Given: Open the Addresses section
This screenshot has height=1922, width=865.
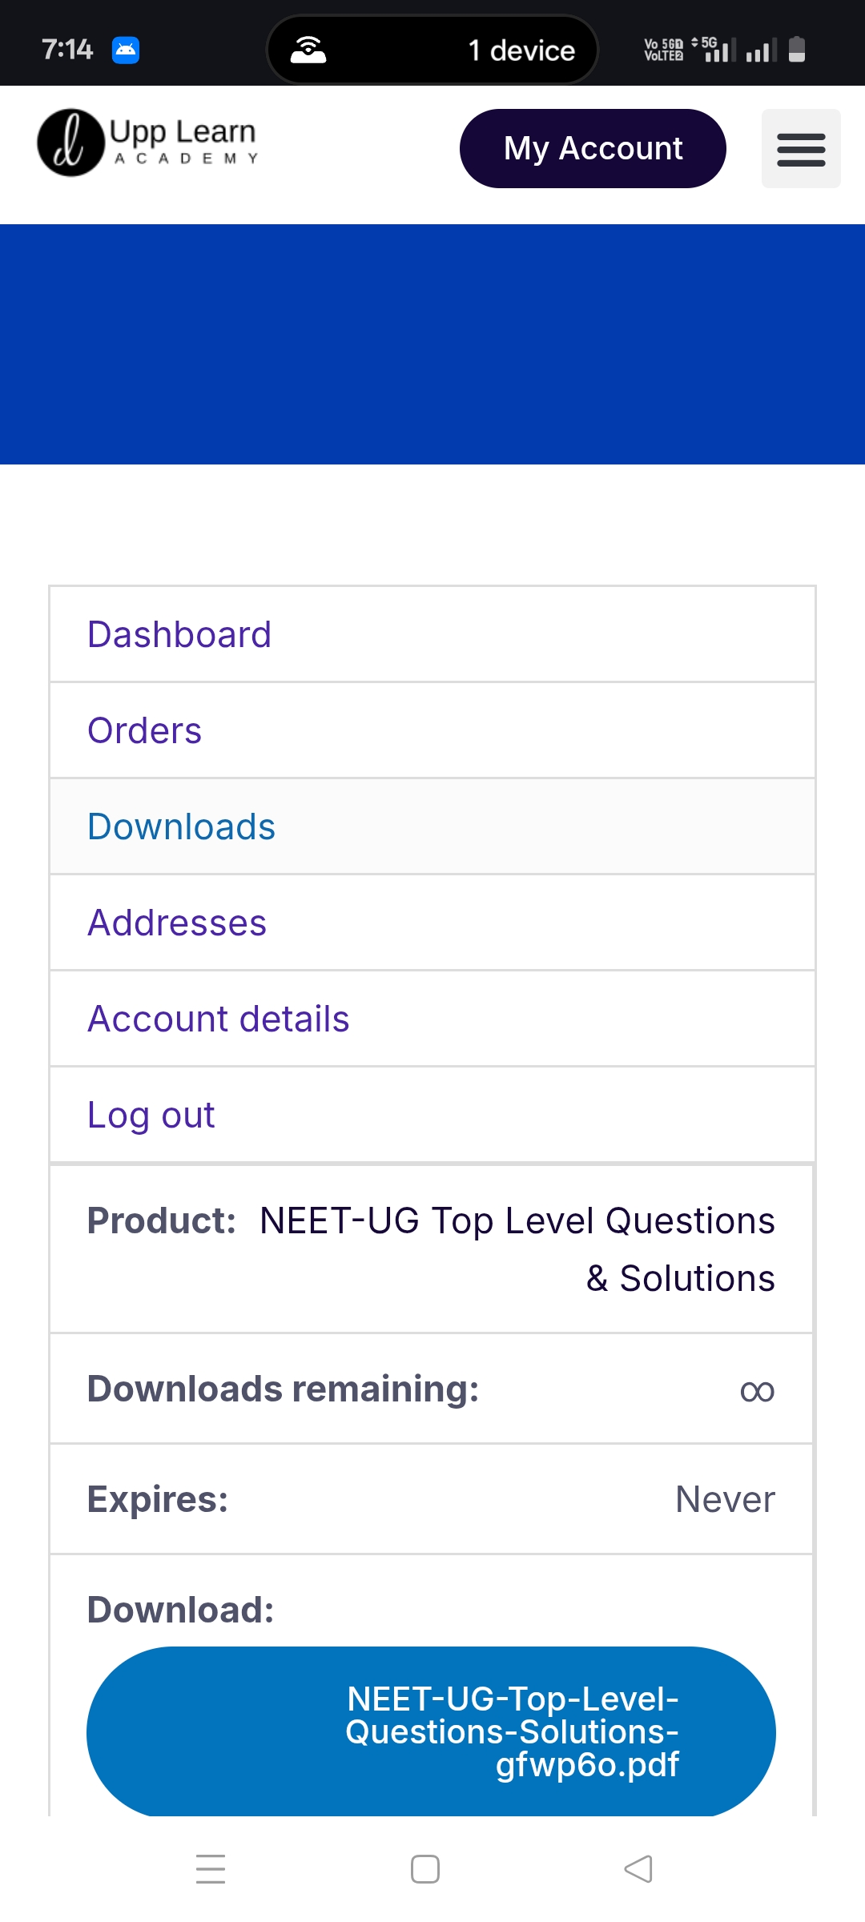Looking at the screenshot, I should click(177, 923).
